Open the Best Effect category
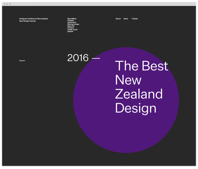The height and width of the screenshot is (169, 198). pos(72,19)
